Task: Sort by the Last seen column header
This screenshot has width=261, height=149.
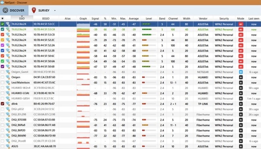Action: (254, 19)
